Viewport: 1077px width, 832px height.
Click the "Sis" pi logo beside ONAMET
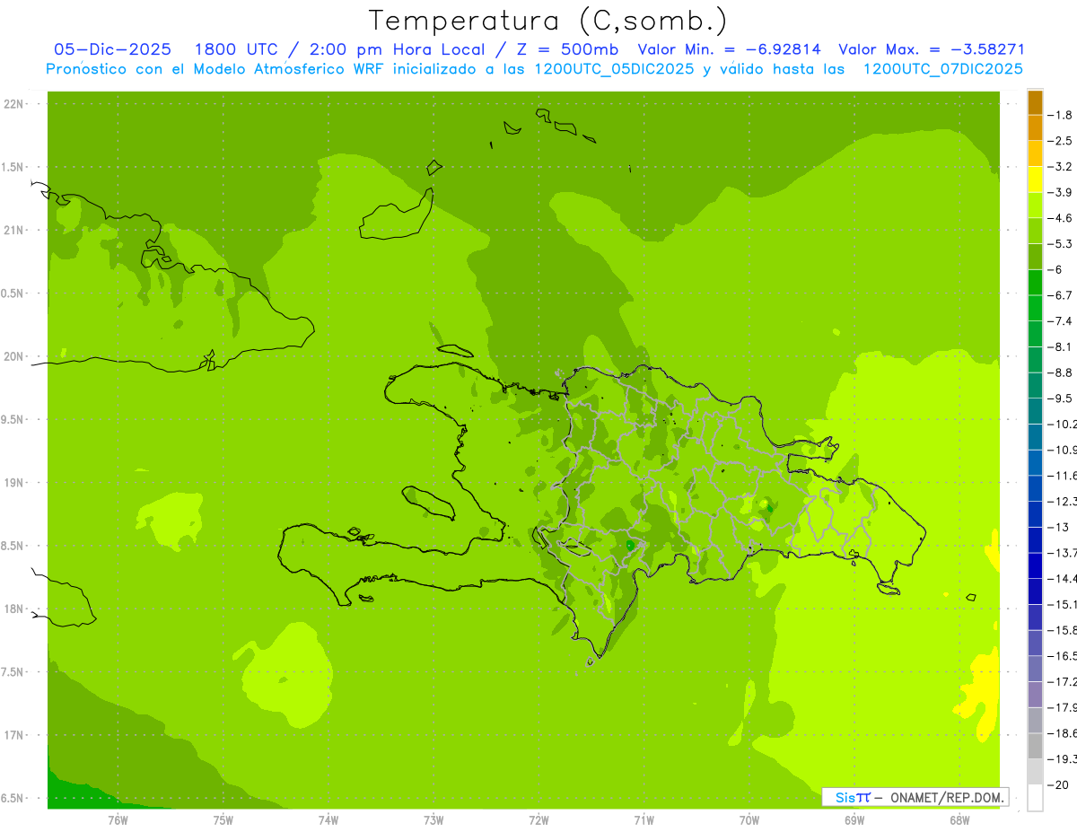(x=853, y=797)
